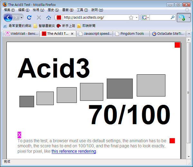Switch to the WebWait - Benc... tab

tap(21, 34)
